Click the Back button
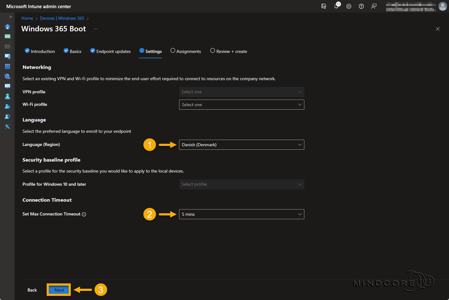449x300 pixels. (x=32, y=290)
